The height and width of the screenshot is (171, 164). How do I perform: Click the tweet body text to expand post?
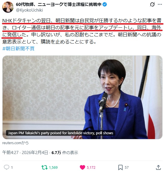82,31
